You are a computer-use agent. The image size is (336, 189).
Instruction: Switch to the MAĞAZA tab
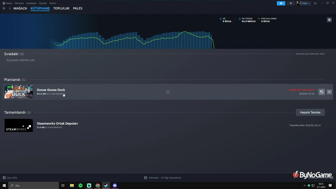pyautogui.click(x=20, y=8)
